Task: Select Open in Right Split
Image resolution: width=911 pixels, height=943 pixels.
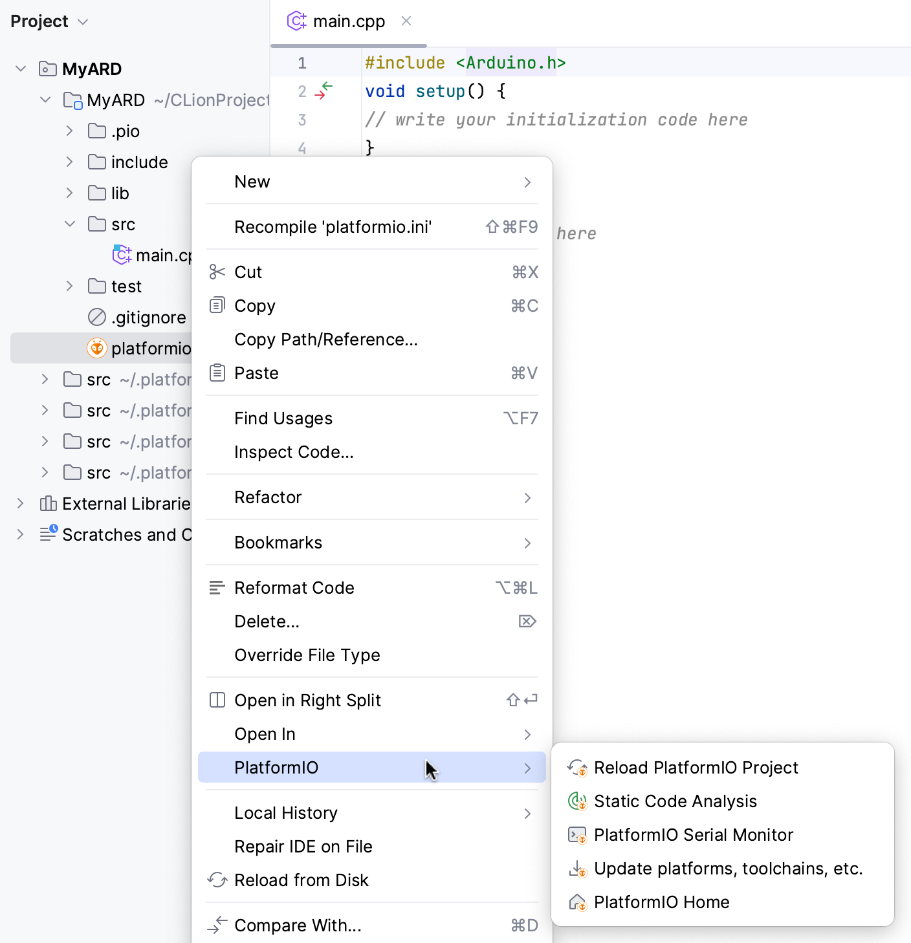Action: tap(307, 700)
